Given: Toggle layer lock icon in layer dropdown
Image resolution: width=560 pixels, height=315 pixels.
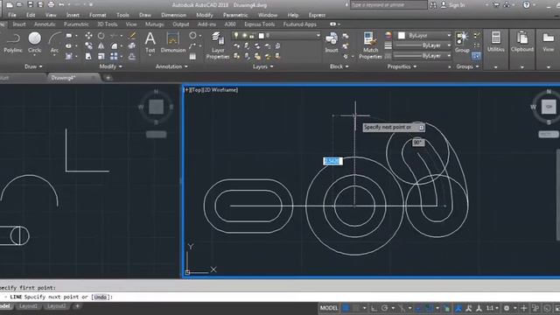Looking at the screenshot, I should tap(252, 35).
